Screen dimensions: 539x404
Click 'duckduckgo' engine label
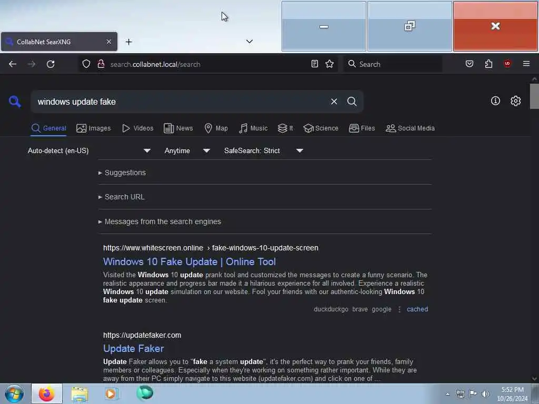coord(331,309)
